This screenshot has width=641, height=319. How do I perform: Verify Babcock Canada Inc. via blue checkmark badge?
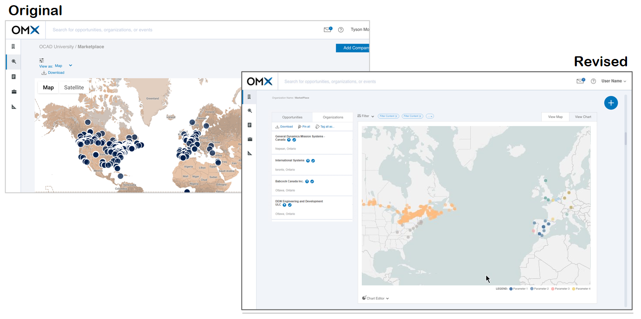[313, 181]
